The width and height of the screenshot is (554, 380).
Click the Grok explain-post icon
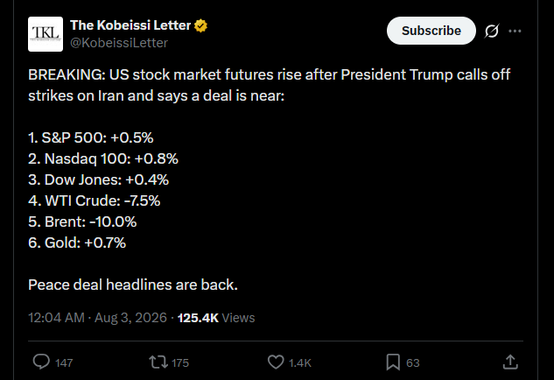click(x=492, y=31)
